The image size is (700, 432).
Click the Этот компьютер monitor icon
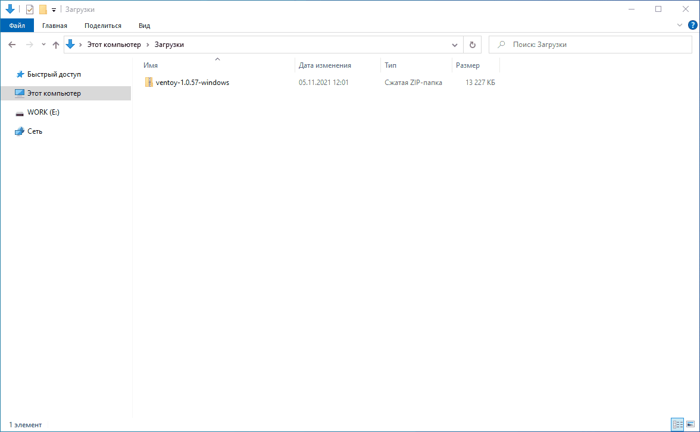(20, 93)
